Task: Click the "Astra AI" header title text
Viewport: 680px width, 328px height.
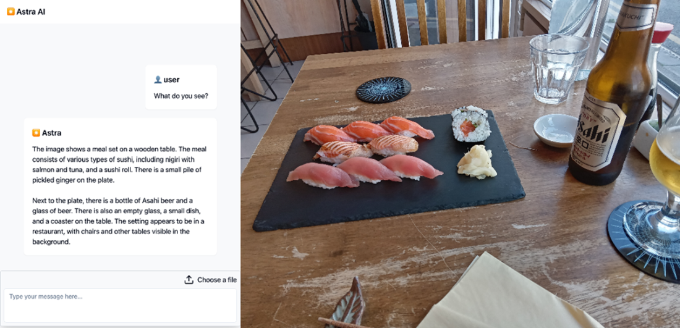Action: click(x=31, y=12)
